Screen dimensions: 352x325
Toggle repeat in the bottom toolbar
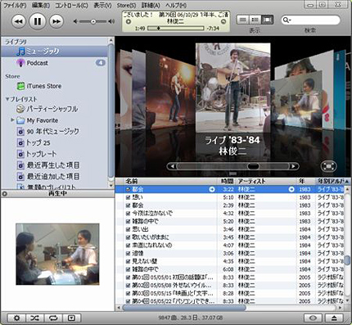[53, 318]
